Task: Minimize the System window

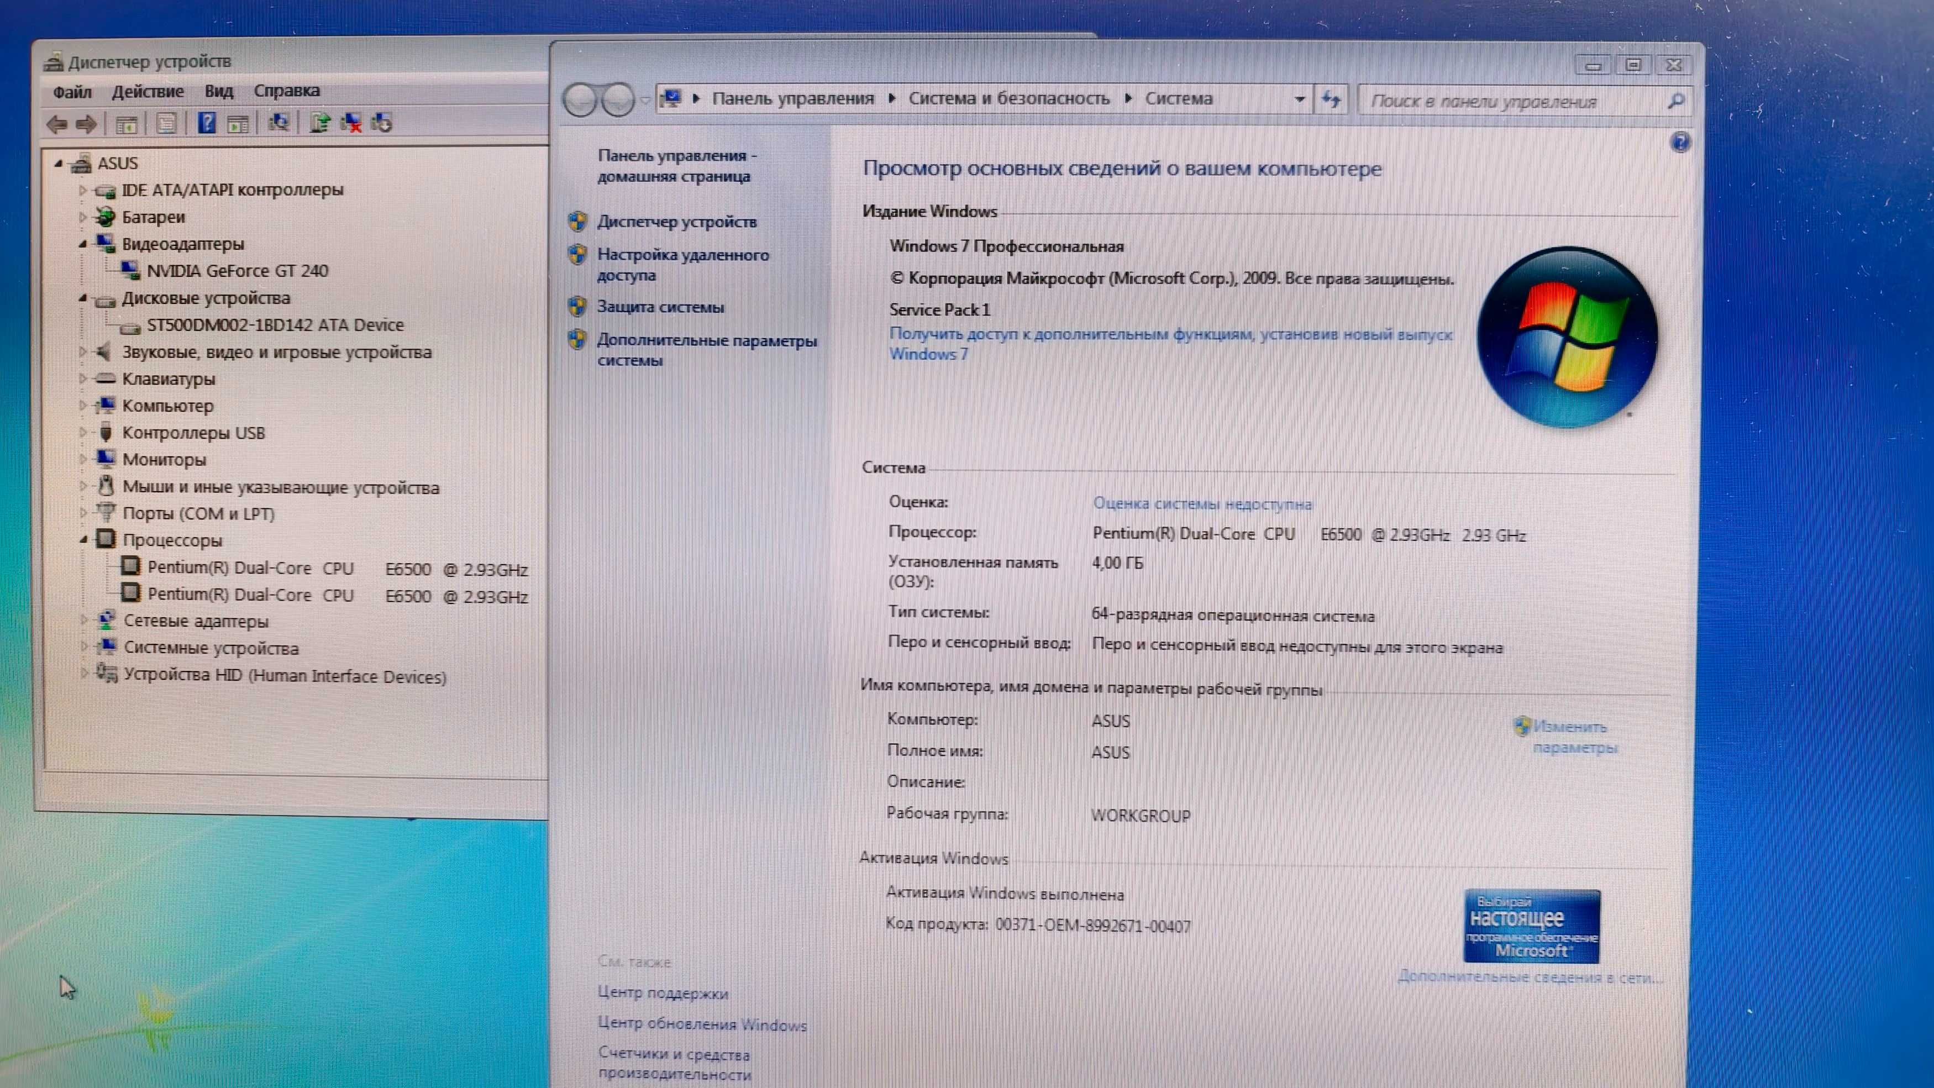Action: click(x=1593, y=65)
